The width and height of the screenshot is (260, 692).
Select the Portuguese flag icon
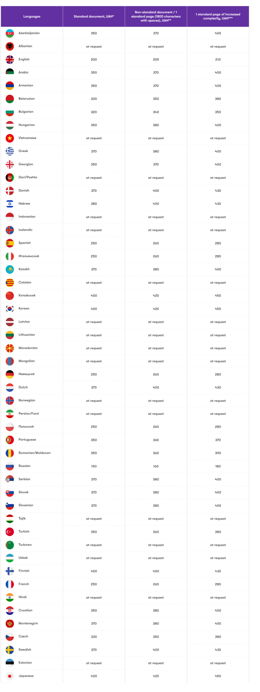pyautogui.click(x=10, y=440)
